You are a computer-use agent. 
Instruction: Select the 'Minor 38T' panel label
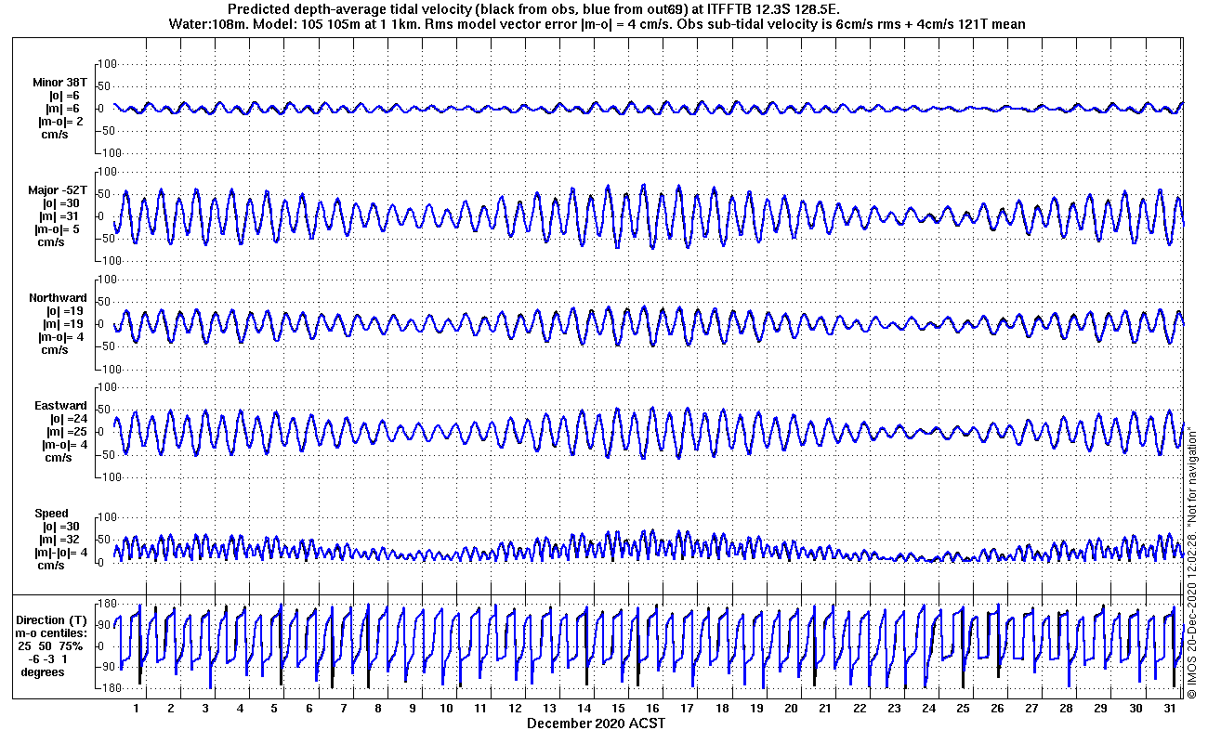(59, 83)
